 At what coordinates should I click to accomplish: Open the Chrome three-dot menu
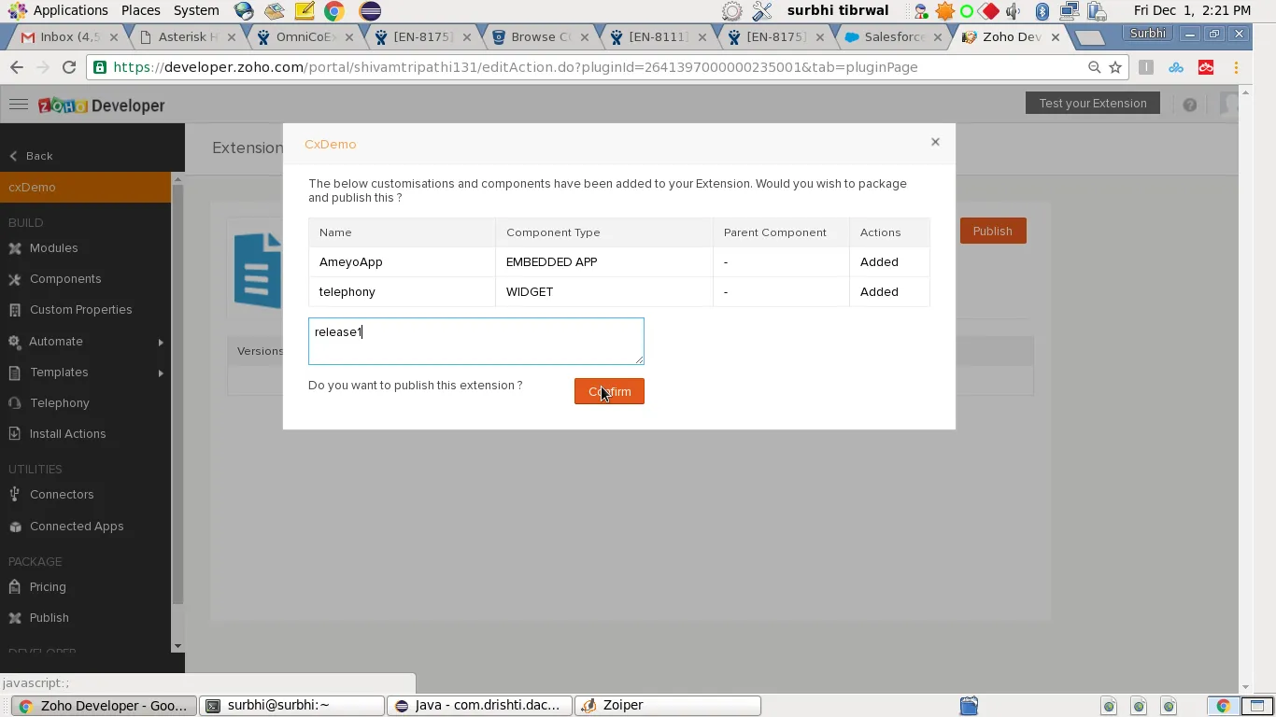[1236, 67]
